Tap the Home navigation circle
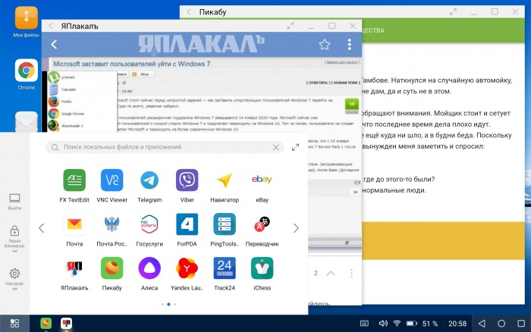The image size is (531, 332). 501,324
